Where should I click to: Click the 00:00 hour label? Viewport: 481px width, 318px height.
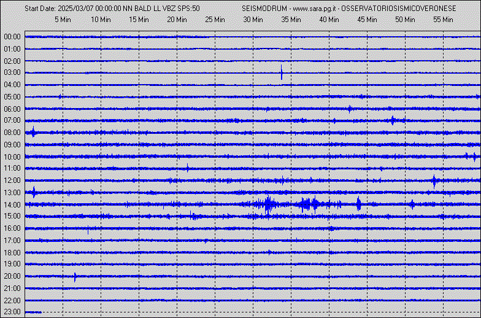tap(12, 37)
